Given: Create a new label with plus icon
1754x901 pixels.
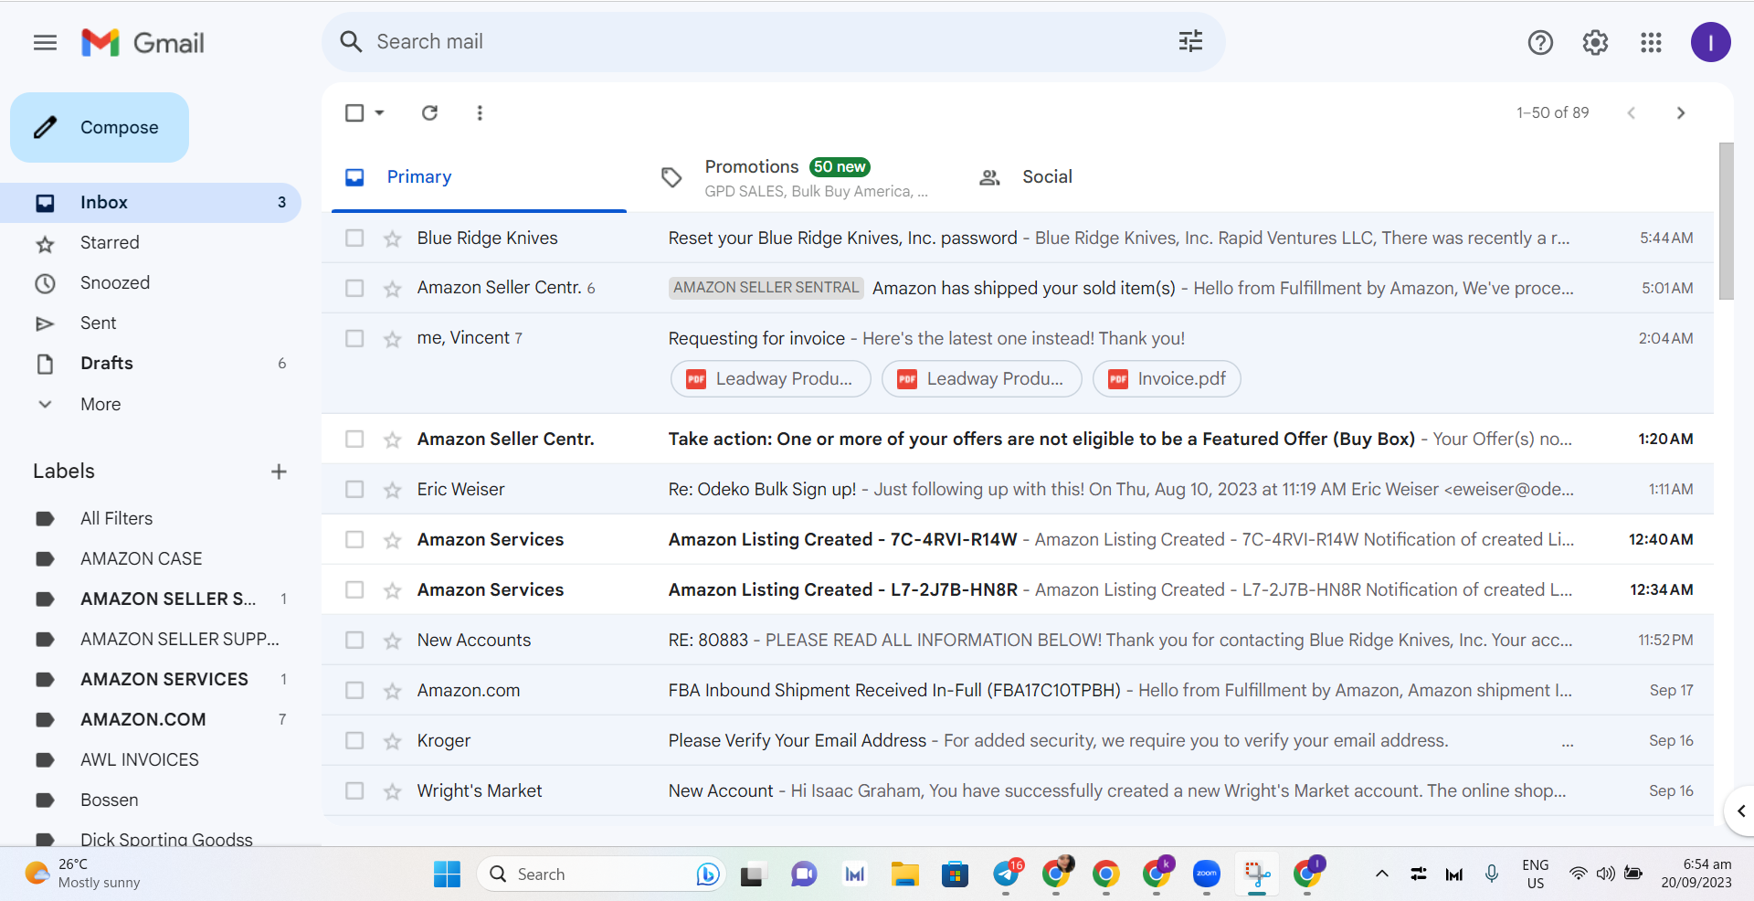Looking at the screenshot, I should click(279, 472).
